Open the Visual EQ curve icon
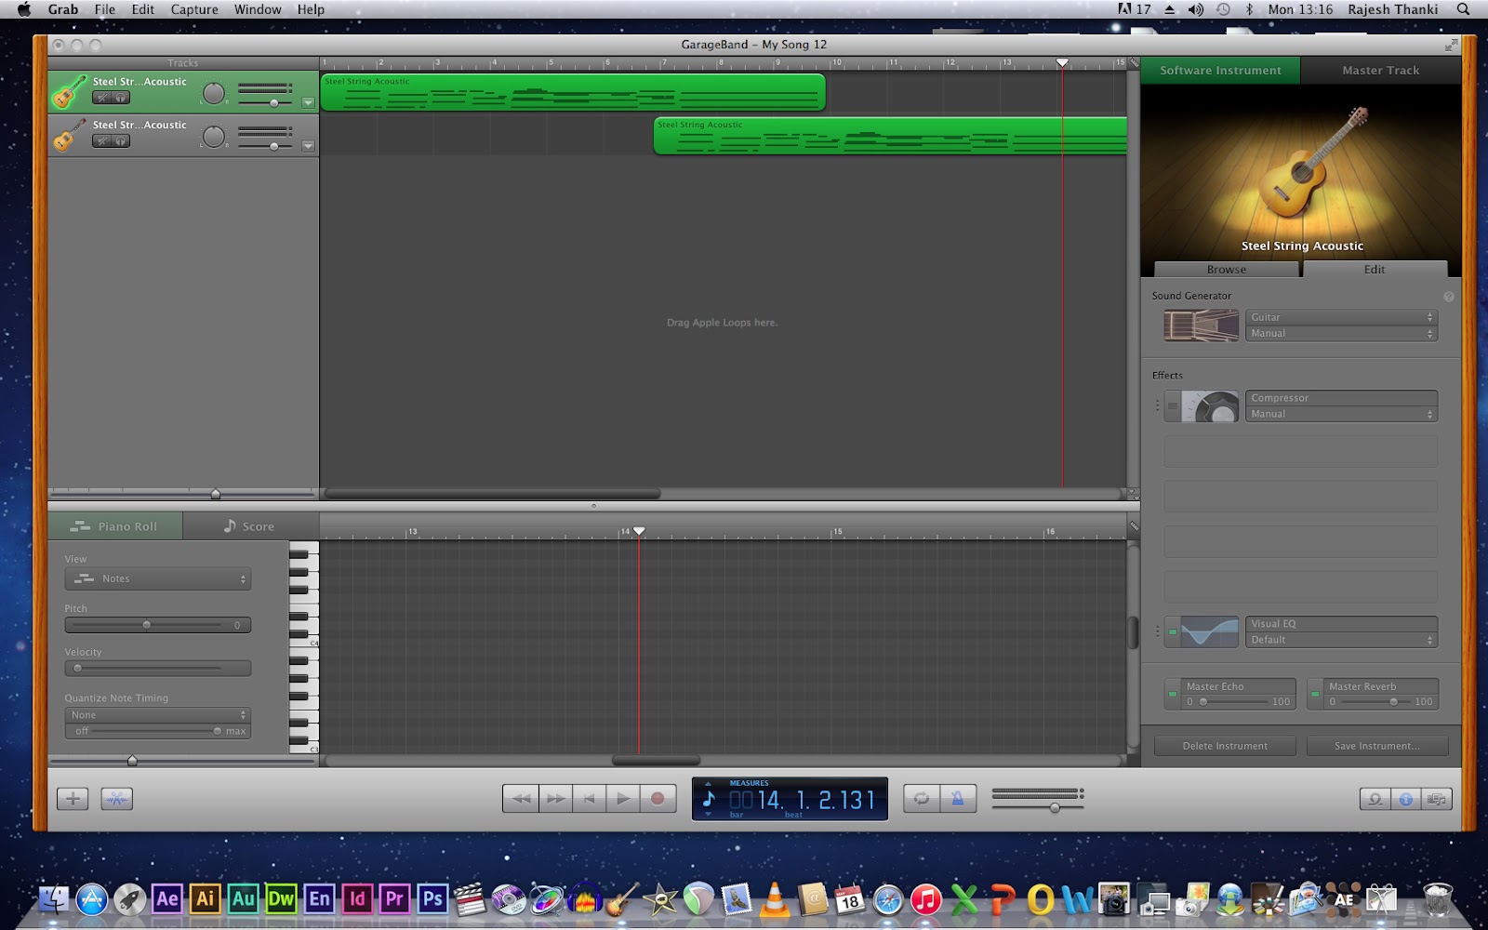Viewport: 1488px width, 930px height. pos(1210,632)
